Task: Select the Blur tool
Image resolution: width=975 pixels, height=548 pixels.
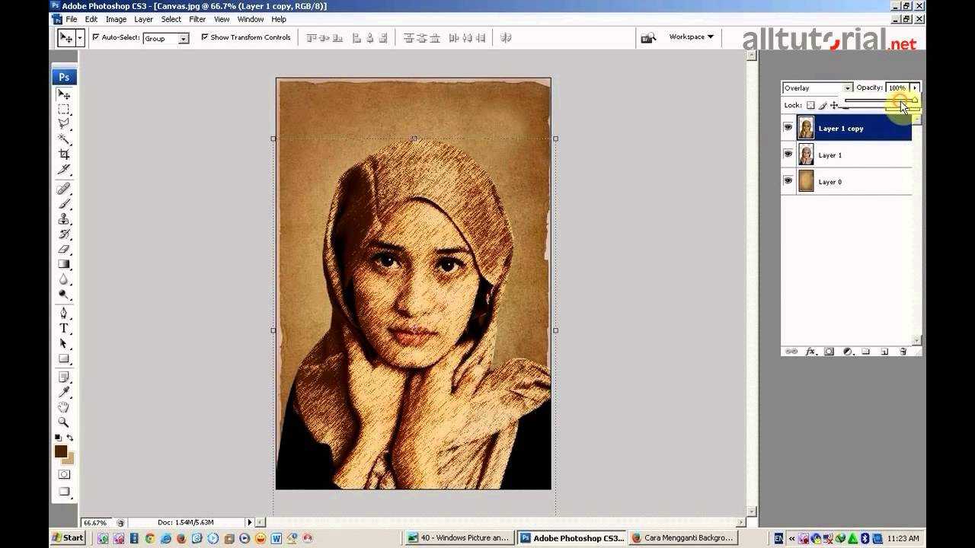Action: [64, 279]
